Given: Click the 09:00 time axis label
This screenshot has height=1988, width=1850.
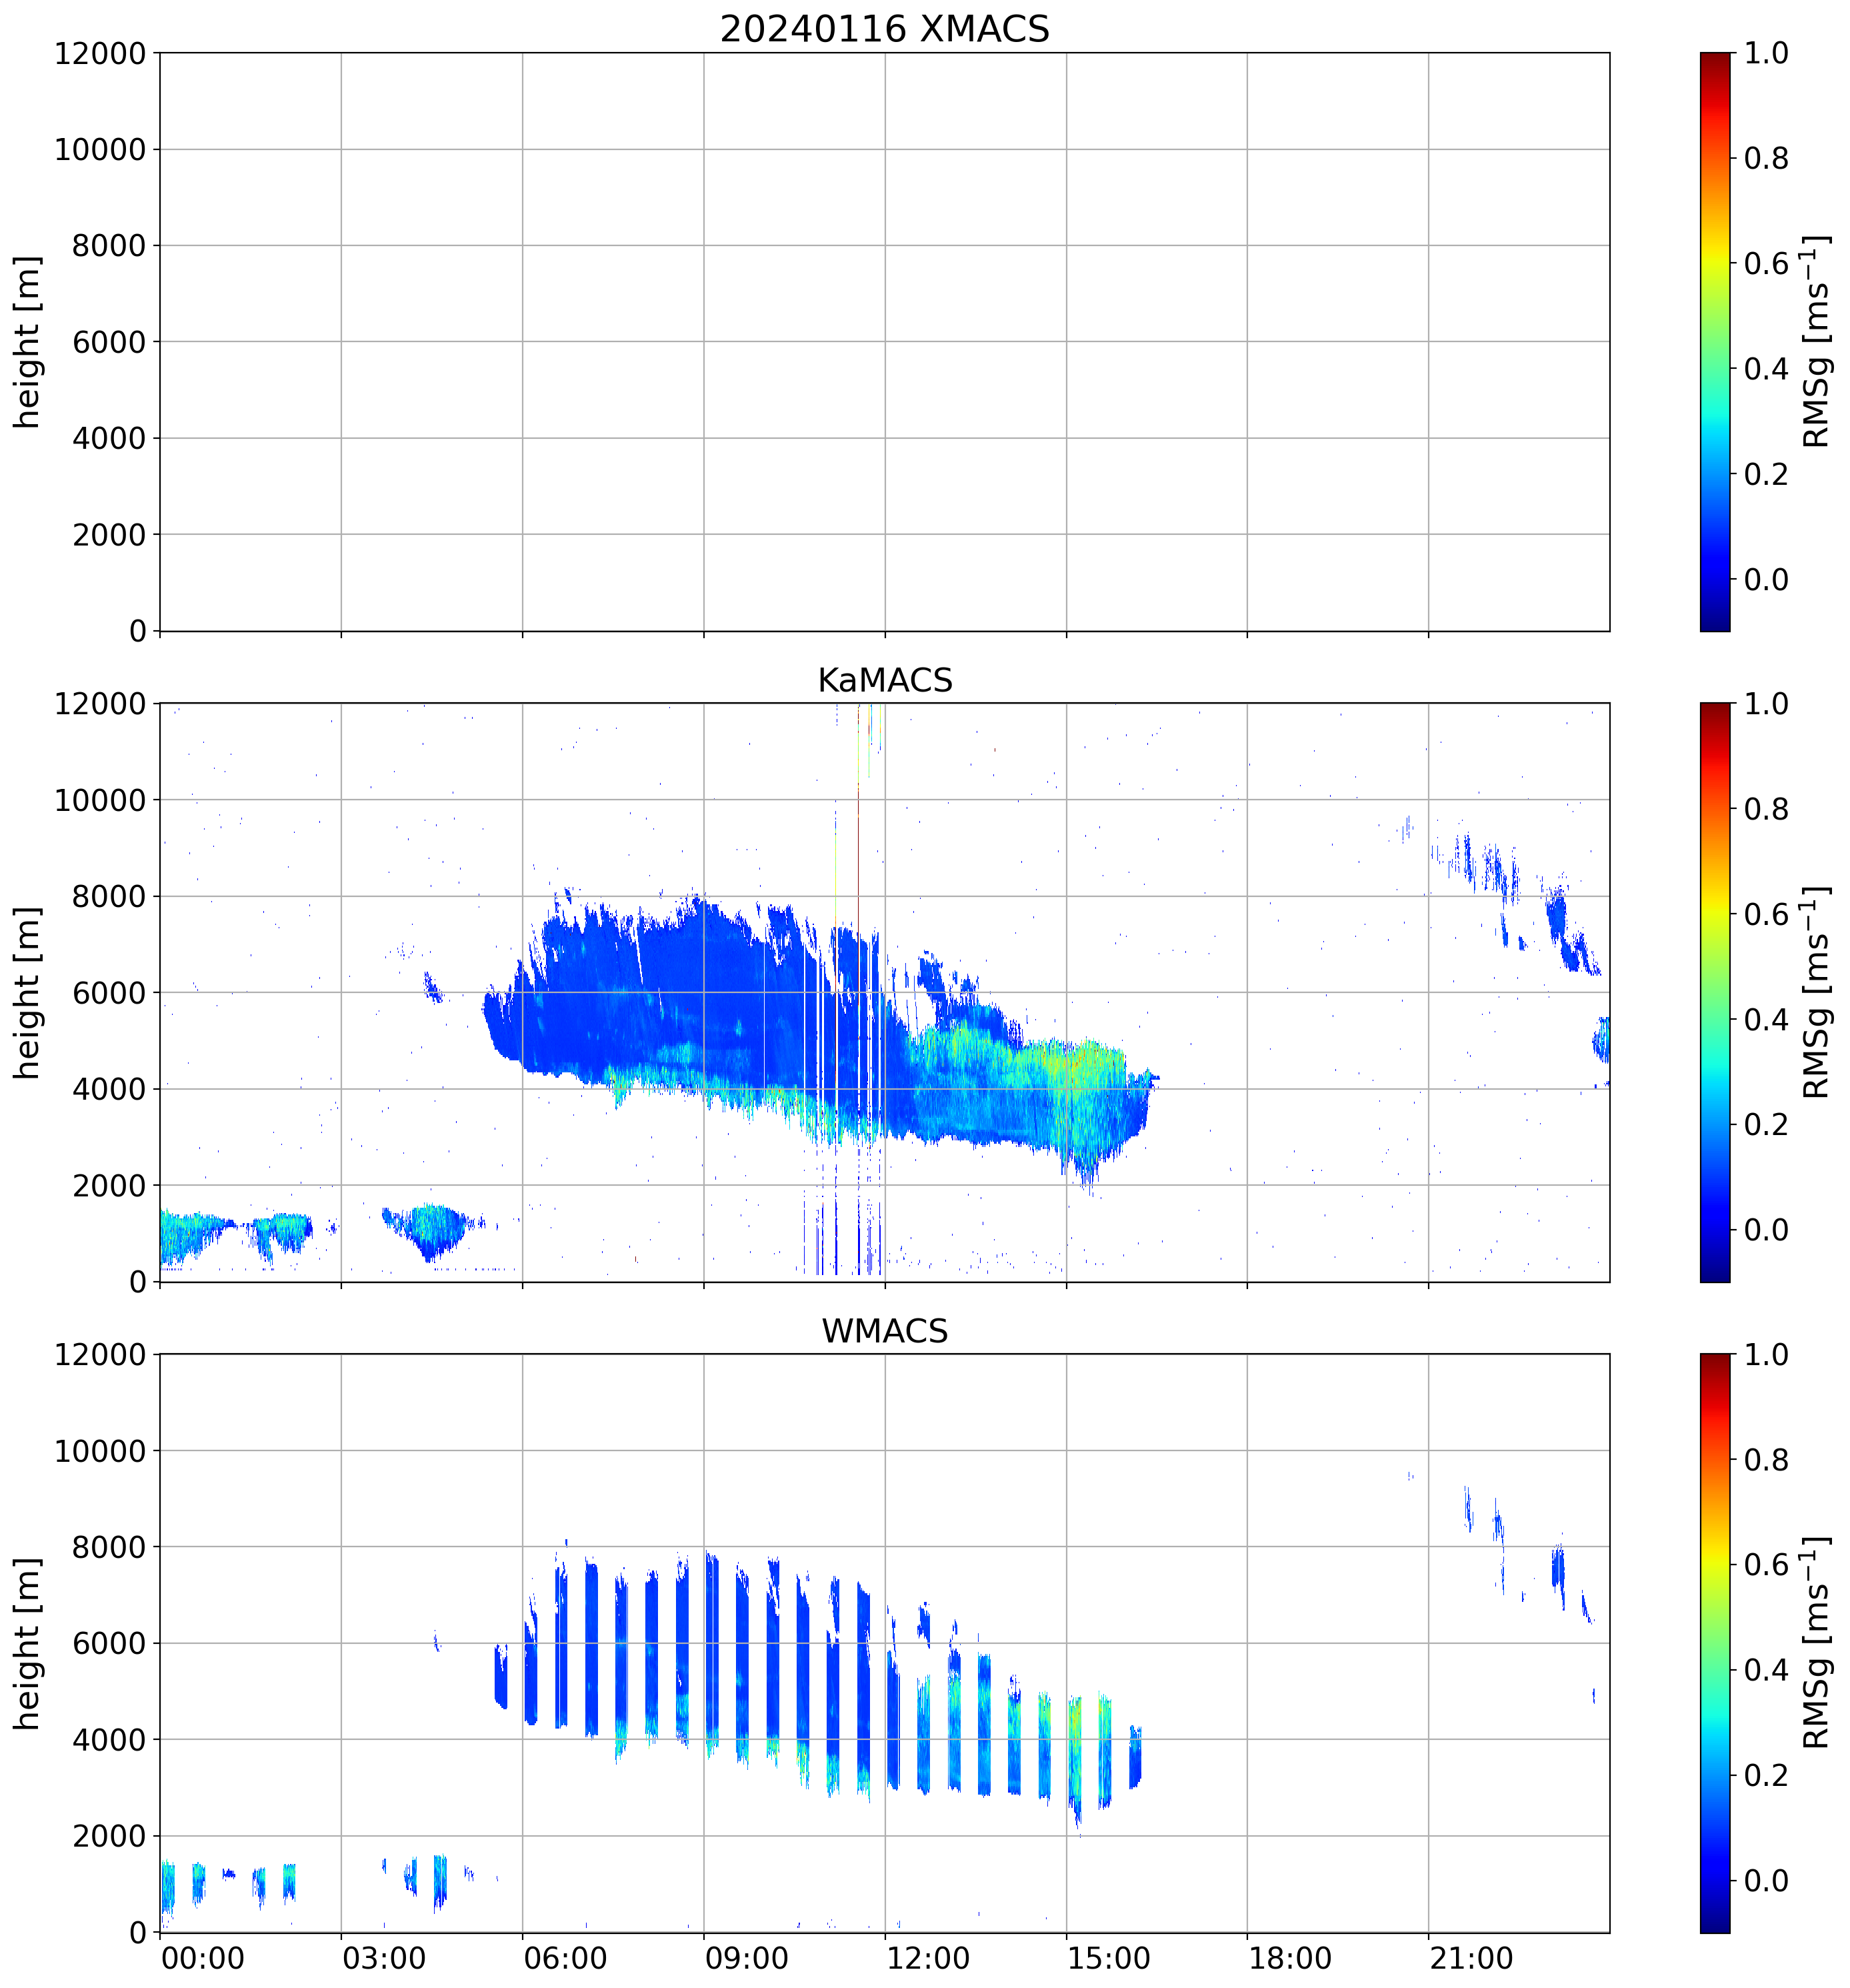Looking at the screenshot, I should click(x=747, y=1958).
